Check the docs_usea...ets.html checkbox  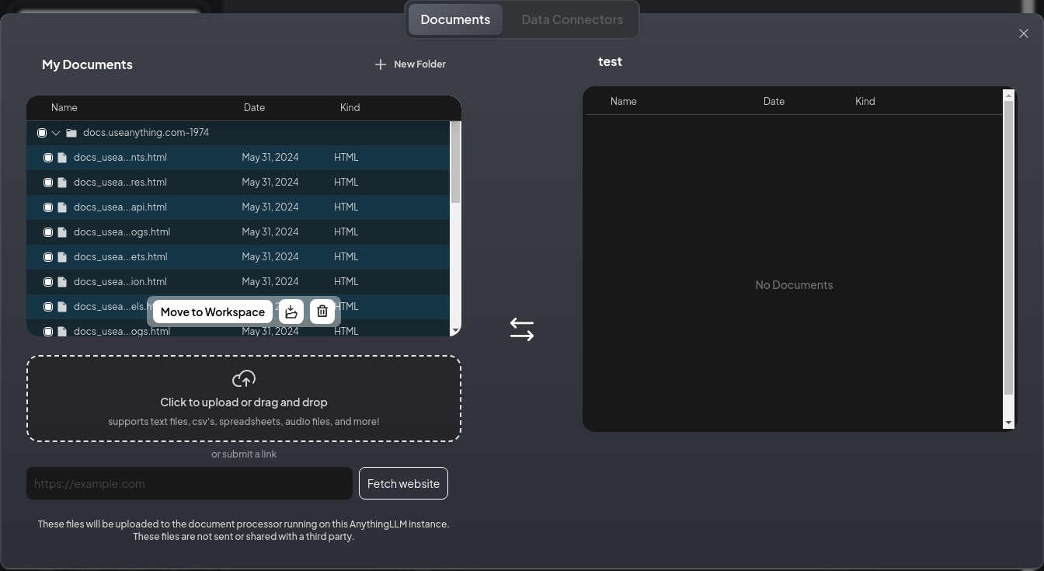48,257
